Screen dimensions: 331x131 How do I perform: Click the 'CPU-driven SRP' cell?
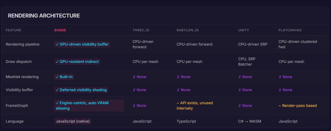253,44
